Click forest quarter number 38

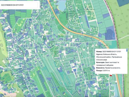118,15
